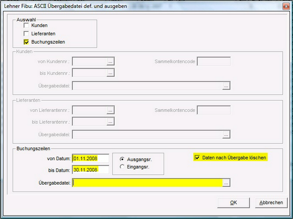
Task: Click browse button beside bis Kundennr.
Action: coord(110,73)
